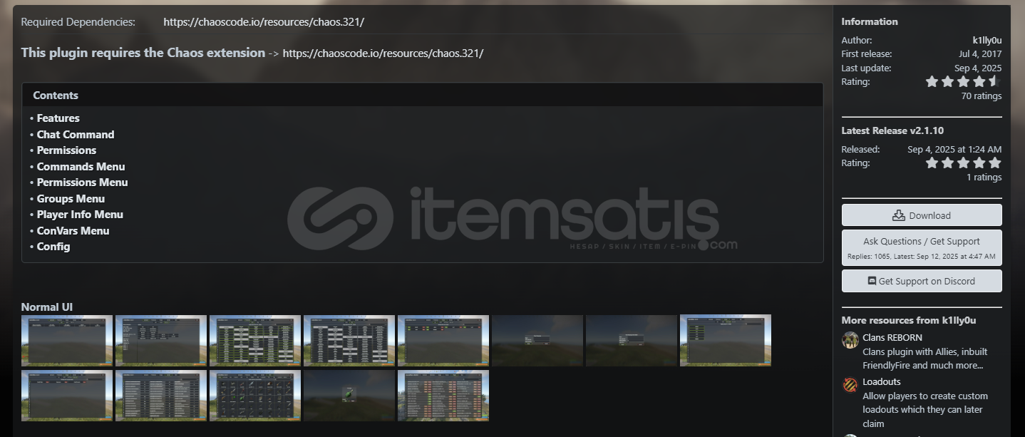Jump to Permissions Menu in Contents

pyautogui.click(x=83, y=182)
